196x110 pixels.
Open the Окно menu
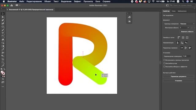(x=98, y=2)
